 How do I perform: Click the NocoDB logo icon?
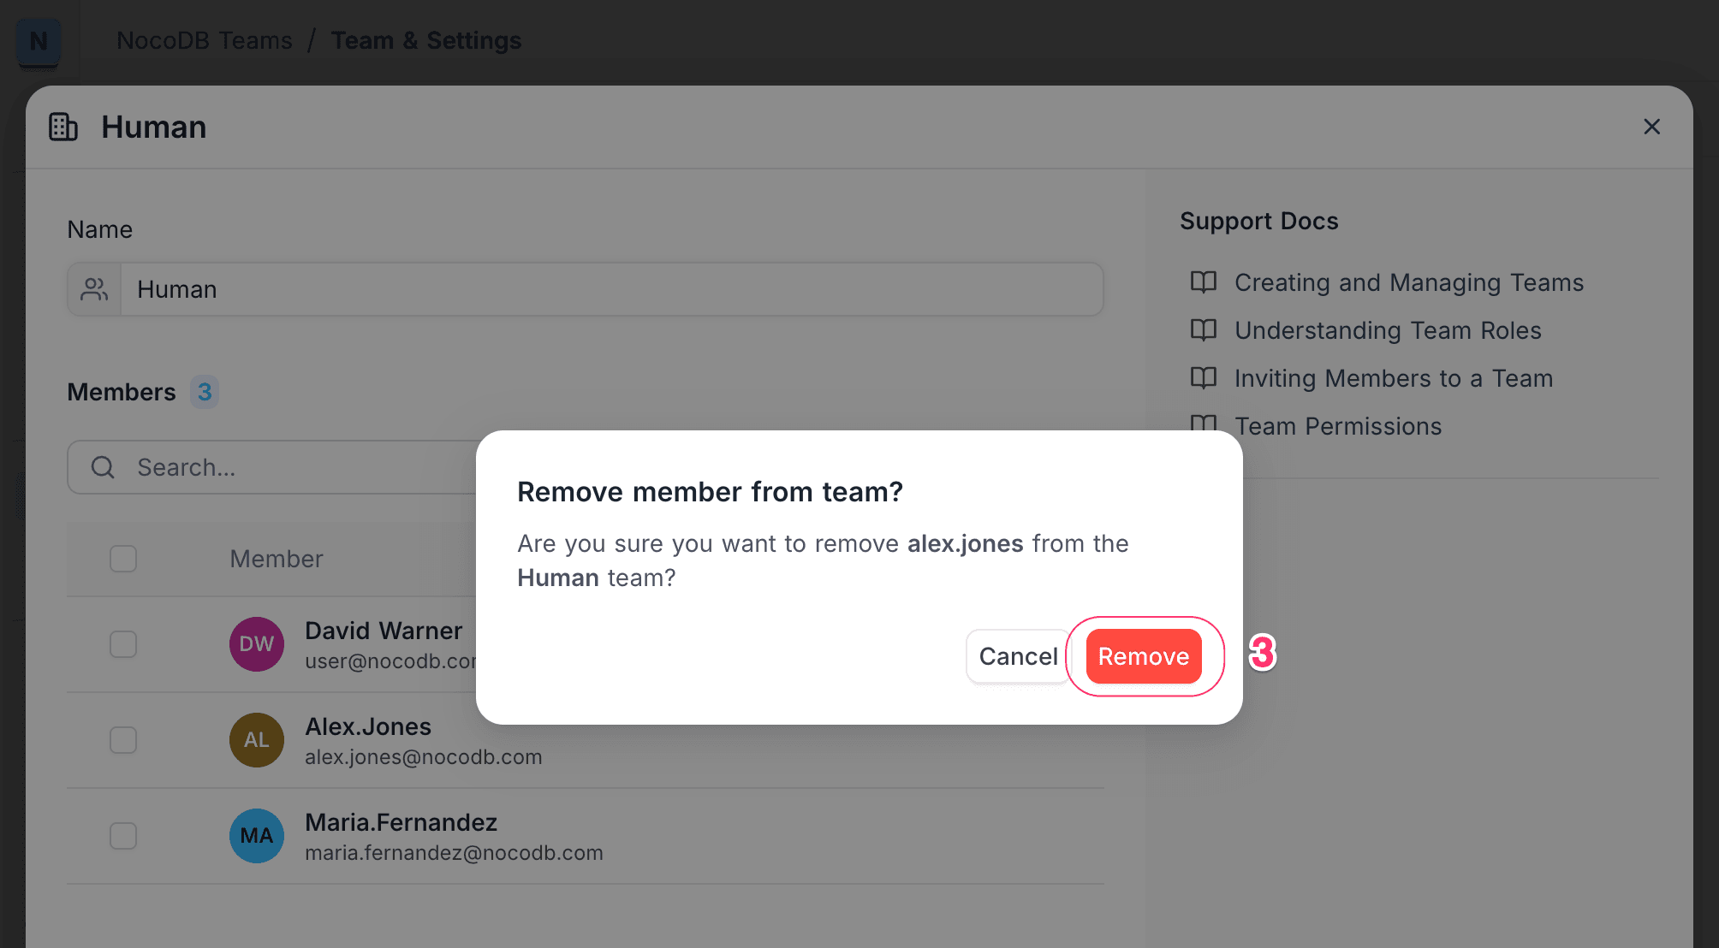tap(39, 40)
